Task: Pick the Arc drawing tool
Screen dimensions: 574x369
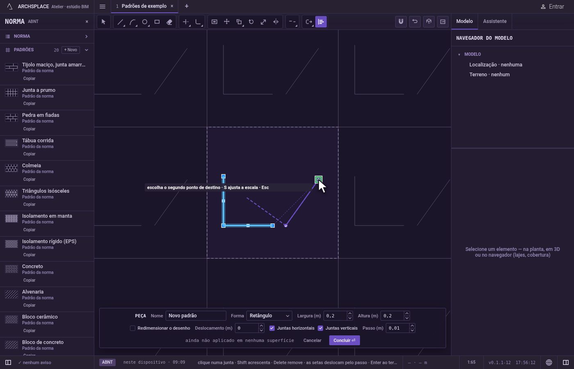Action: tap(132, 22)
